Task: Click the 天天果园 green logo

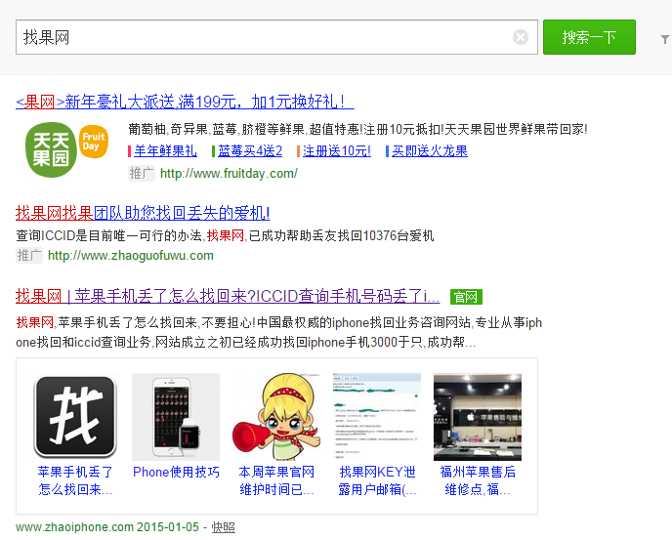Action: click(51, 149)
